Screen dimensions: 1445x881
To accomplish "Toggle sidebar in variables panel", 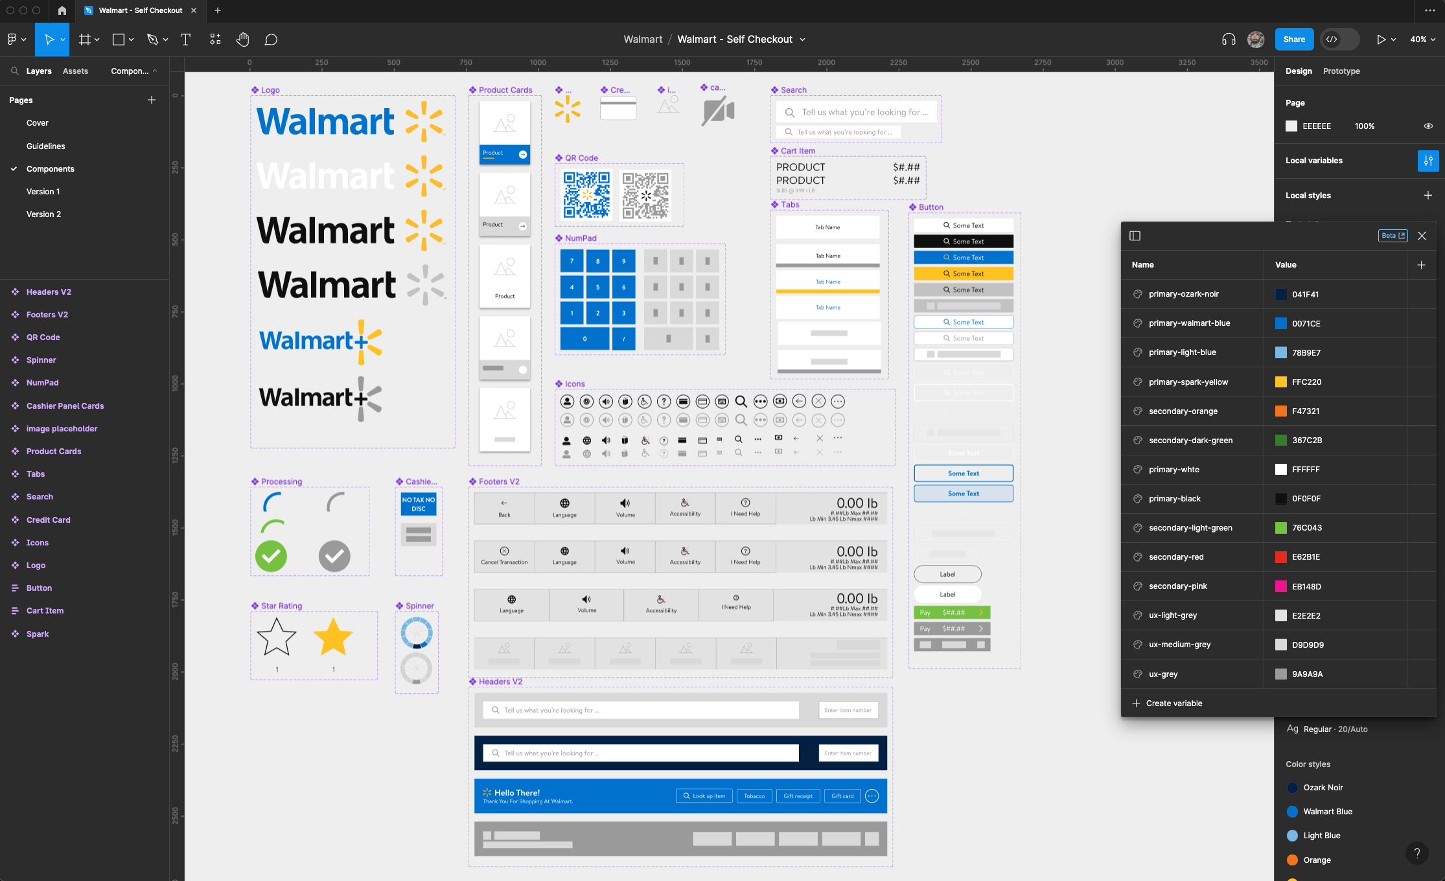I will coord(1135,236).
